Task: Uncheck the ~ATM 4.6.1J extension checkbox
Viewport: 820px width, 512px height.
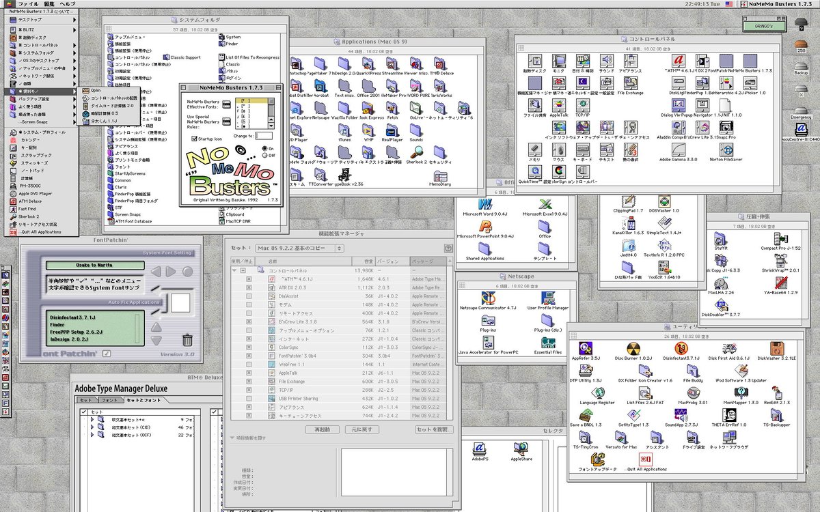Action: click(x=249, y=279)
